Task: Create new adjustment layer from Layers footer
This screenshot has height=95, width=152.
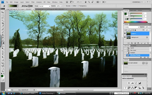Action: tap(138, 43)
